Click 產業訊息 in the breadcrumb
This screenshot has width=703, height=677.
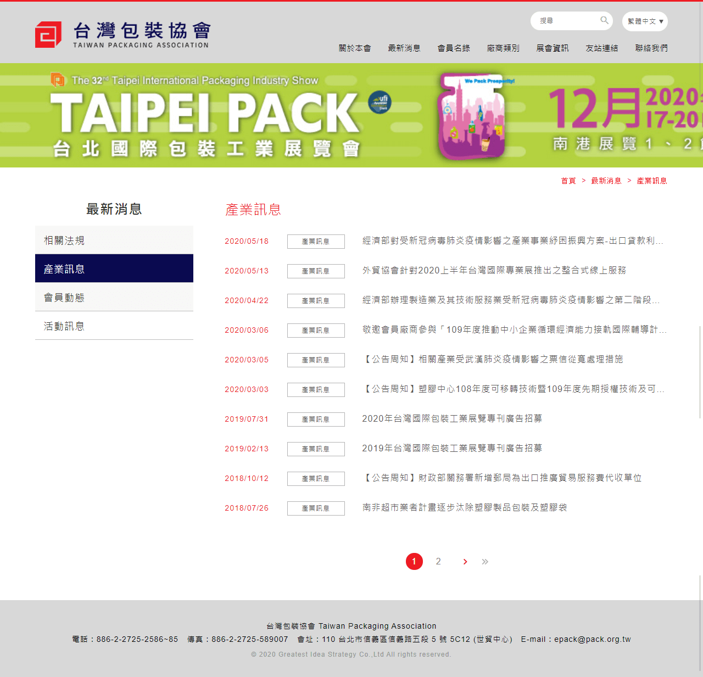pyautogui.click(x=652, y=181)
